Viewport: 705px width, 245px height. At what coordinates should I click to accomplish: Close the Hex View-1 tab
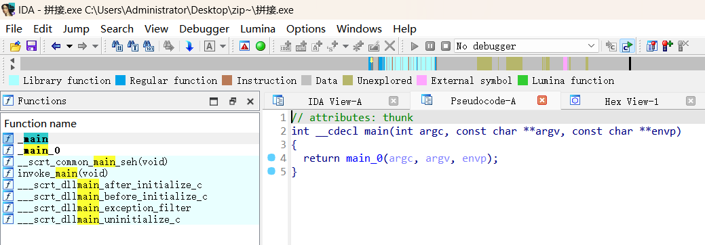click(x=691, y=101)
